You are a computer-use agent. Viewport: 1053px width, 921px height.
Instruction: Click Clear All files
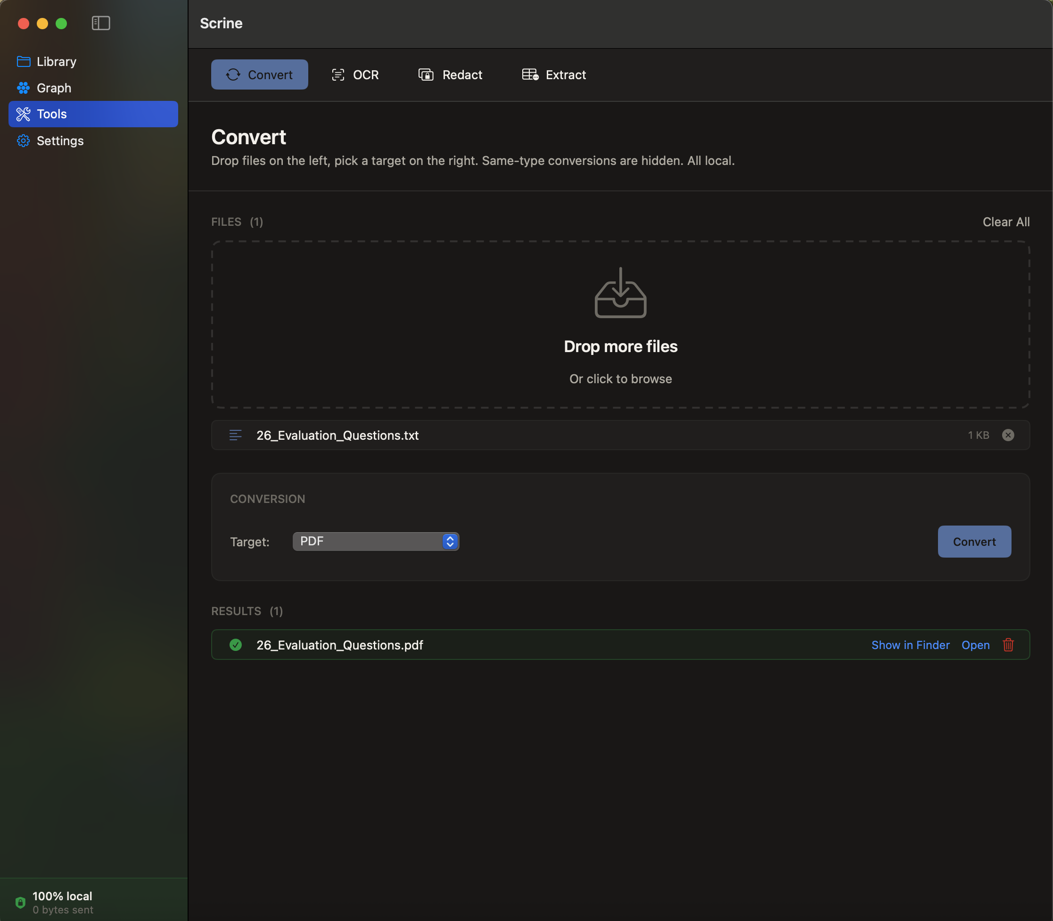pos(1006,222)
